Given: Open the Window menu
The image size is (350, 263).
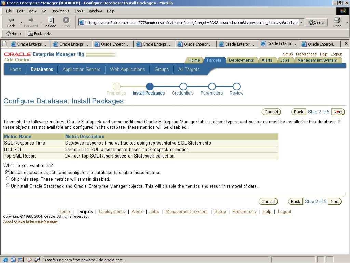Looking at the screenshot, I should point(95,11).
